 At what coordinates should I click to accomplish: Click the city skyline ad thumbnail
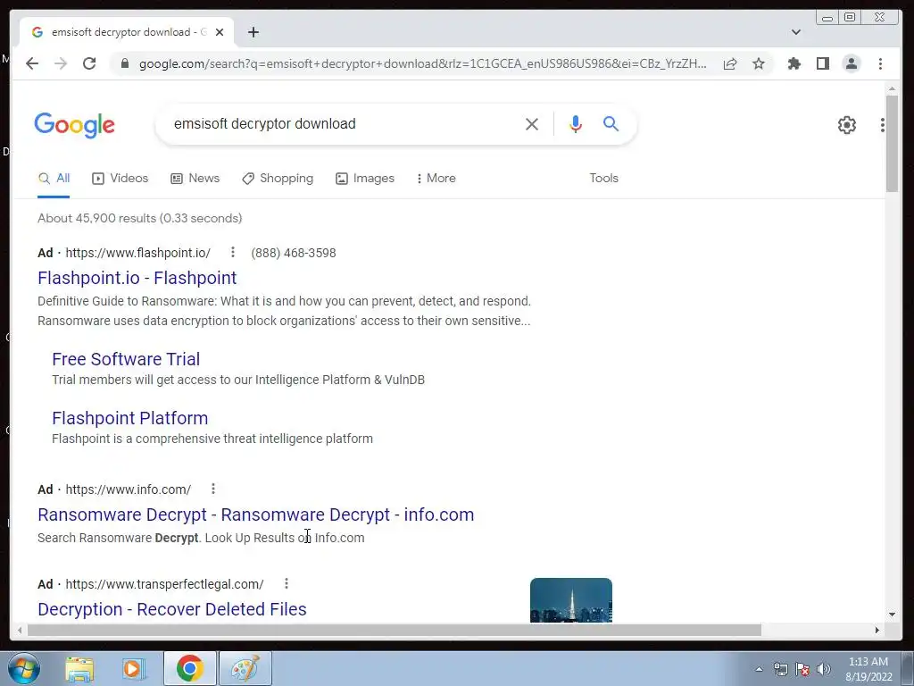(x=571, y=600)
